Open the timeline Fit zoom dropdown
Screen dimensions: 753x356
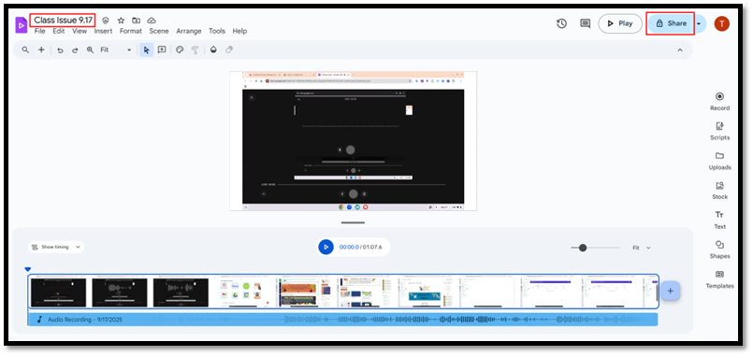point(641,248)
